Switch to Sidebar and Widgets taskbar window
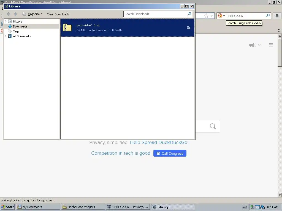Screen dimensions: 282x211 pyautogui.click(x=83, y=207)
